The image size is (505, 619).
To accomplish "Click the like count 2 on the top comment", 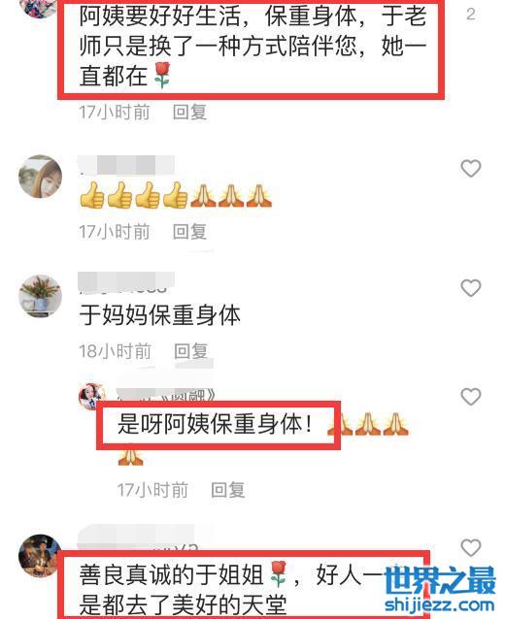I will [471, 15].
